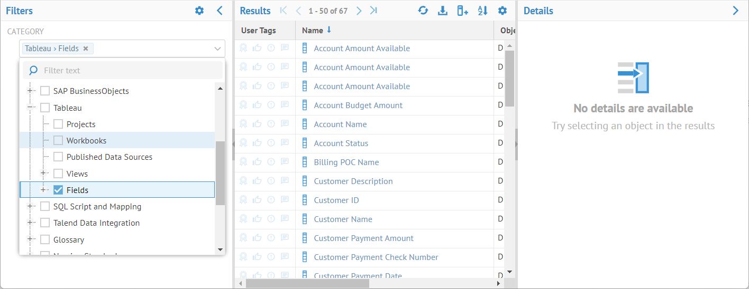Collapse the Tableau tree node

(x=31, y=108)
